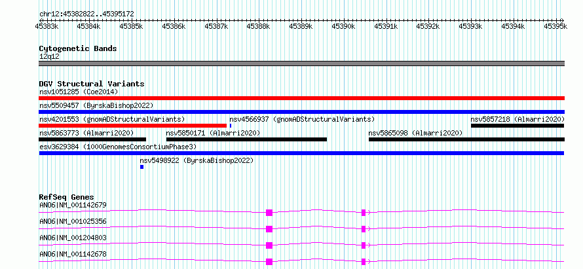
Task: Open the nsv5865098 (Almarri2020) variant label
Action: coord(415,133)
